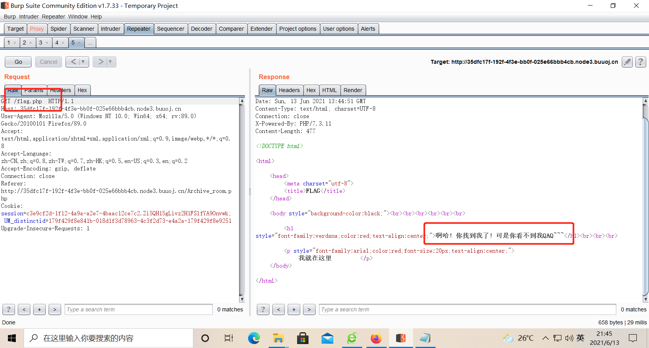
Task: Show hidden system tray icons
Action: pos(545,338)
